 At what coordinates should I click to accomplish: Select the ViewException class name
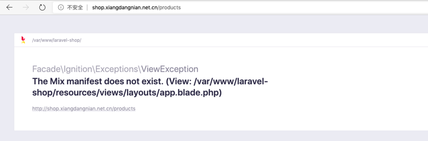click(x=170, y=69)
